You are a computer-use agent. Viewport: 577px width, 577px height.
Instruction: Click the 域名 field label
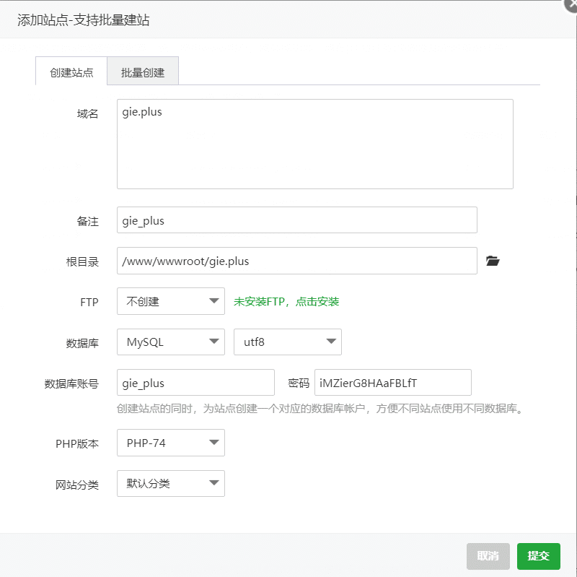pyautogui.click(x=87, y=113)
